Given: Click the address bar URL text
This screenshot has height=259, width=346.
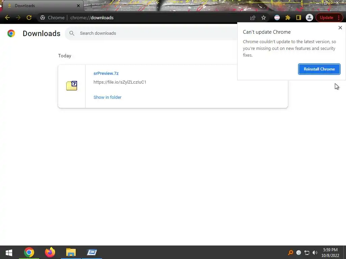Looking at the screenshot, I should coord(92,18).
